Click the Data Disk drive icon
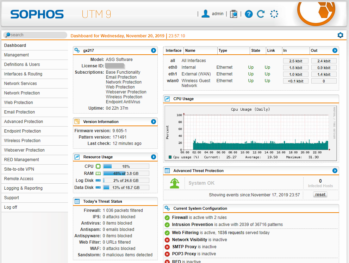 click(x=98, y=188)
